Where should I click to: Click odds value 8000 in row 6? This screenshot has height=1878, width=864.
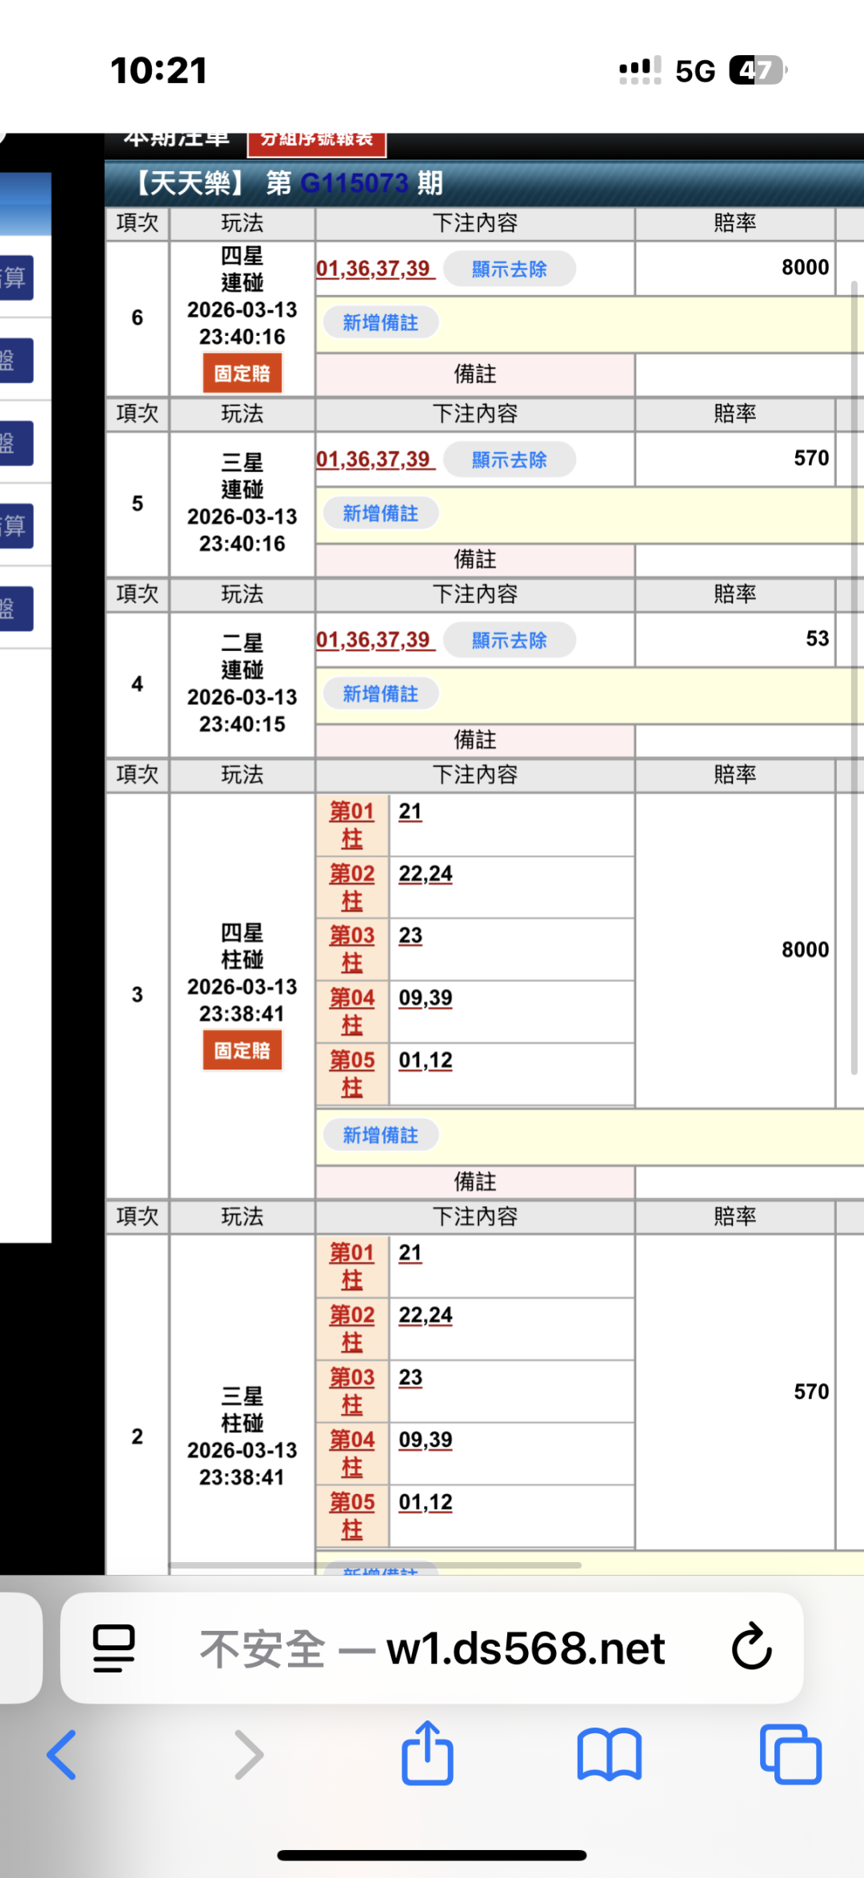tap(806, 267)
